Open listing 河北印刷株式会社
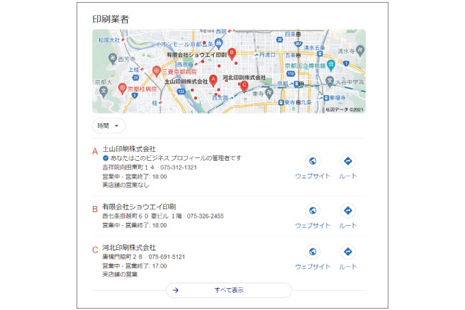The height and width of the screenshot is (310, 465). [x=129, y=248]
